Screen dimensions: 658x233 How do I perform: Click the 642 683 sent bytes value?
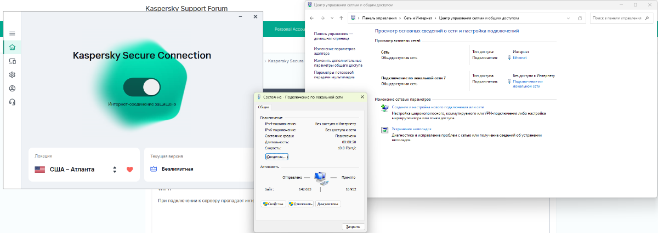point(306,190)
